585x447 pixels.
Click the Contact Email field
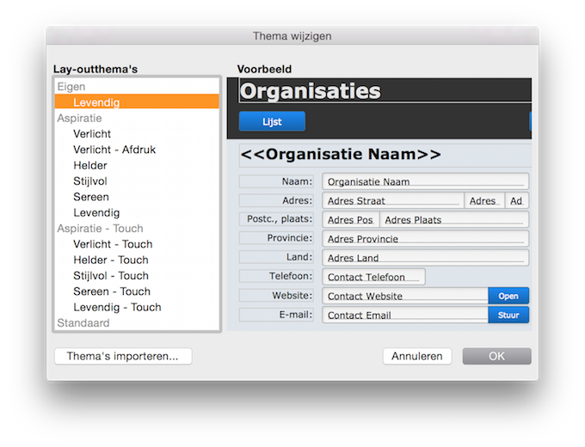click(x=405, y=315)
